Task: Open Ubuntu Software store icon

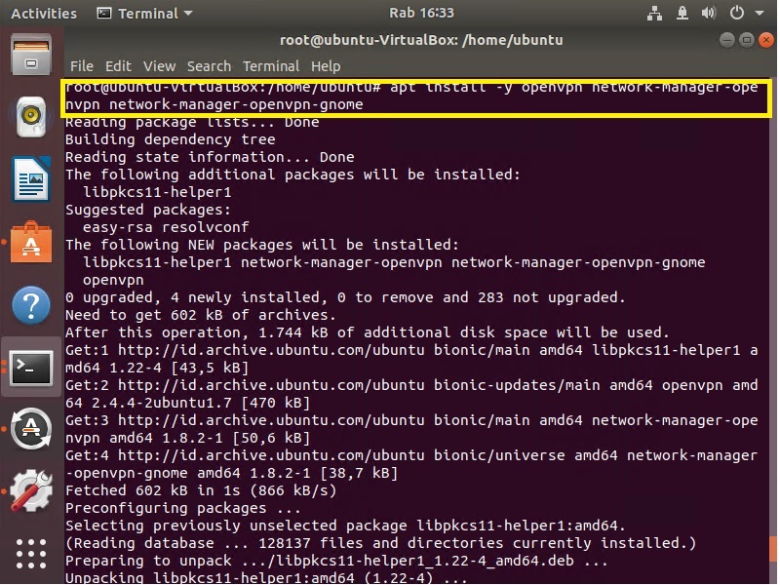Action: pos(31,241)
